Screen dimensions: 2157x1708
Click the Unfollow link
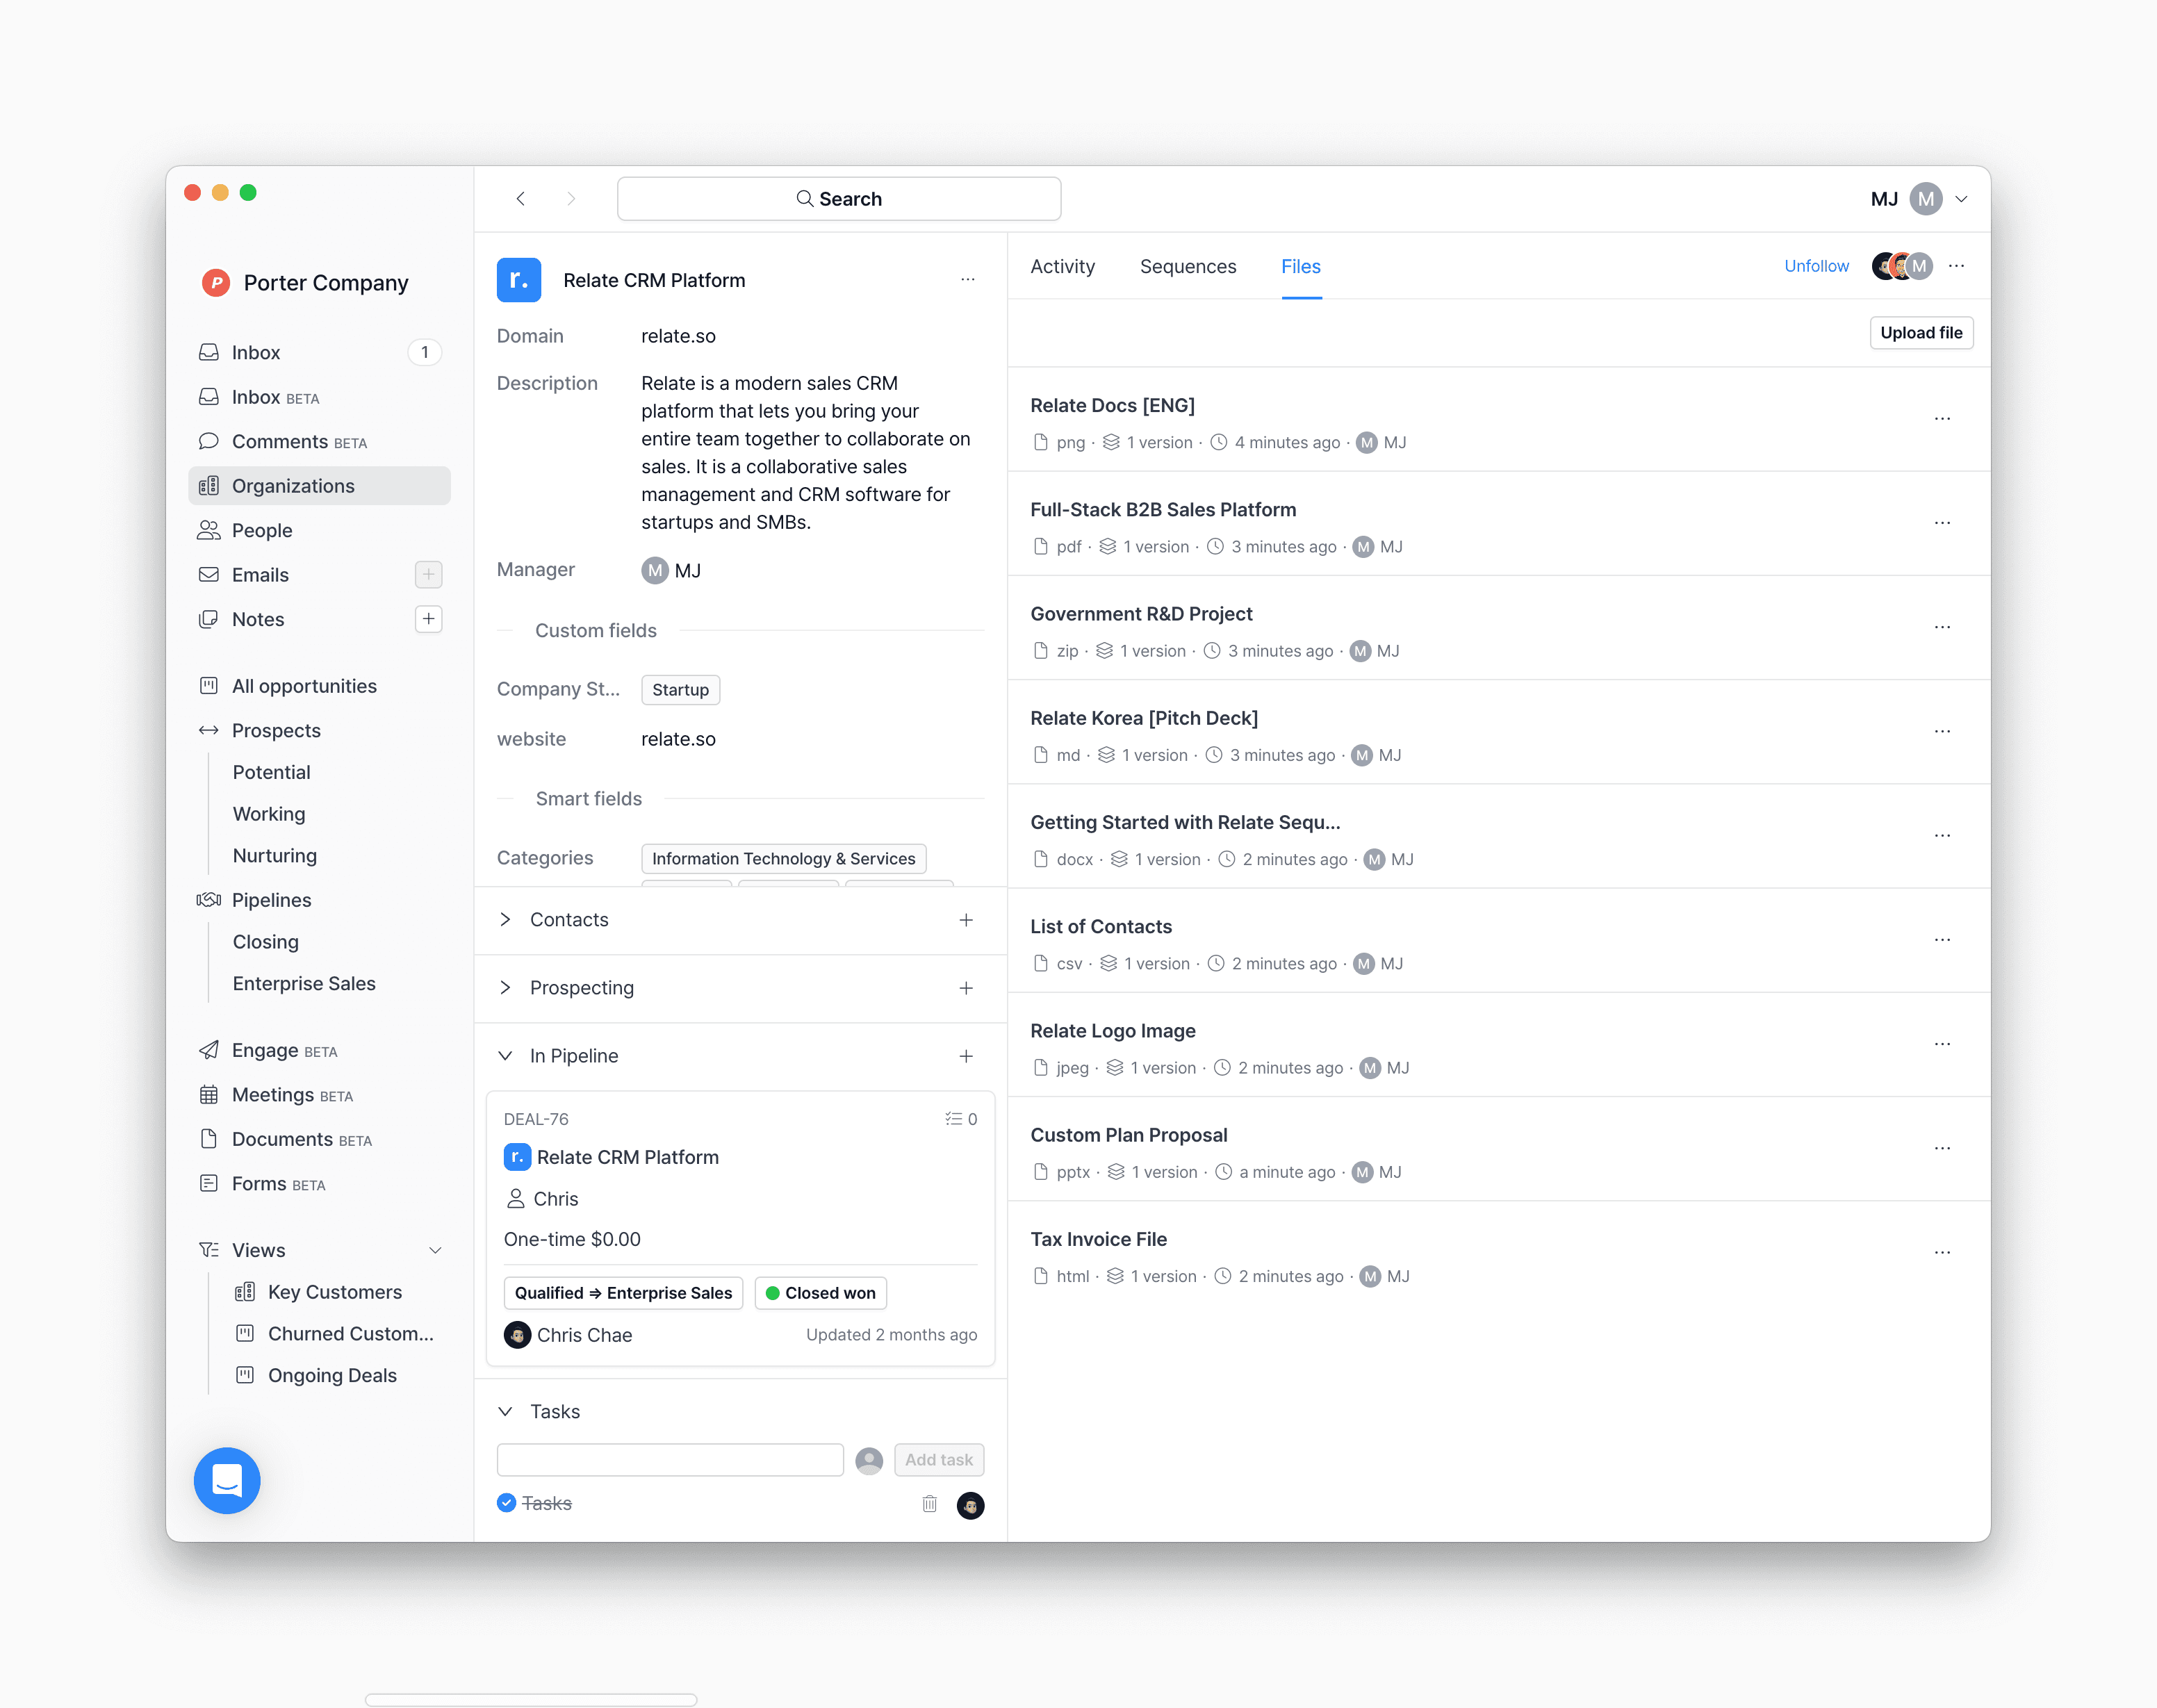(x=1816, y=266)
